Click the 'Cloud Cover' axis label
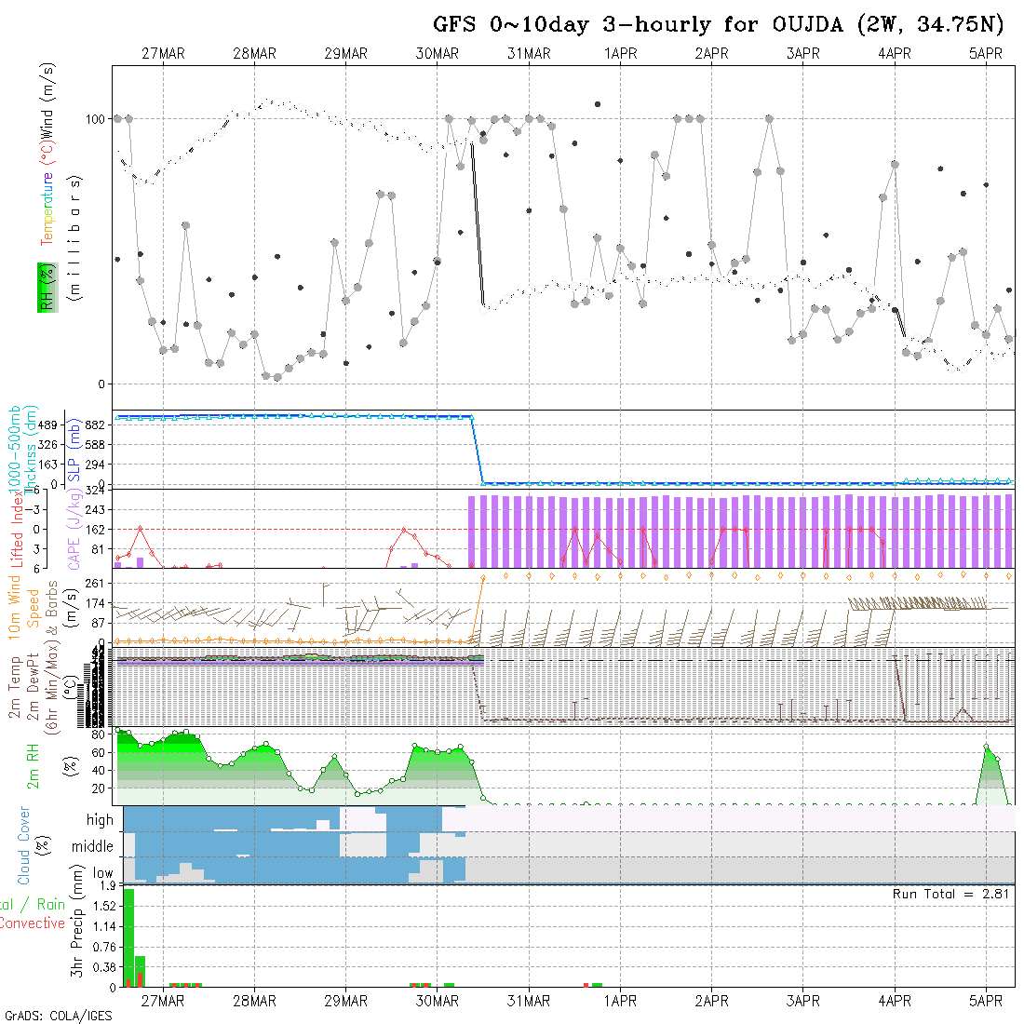This screenshot has width=1024, height=1024. pos(24,845)
